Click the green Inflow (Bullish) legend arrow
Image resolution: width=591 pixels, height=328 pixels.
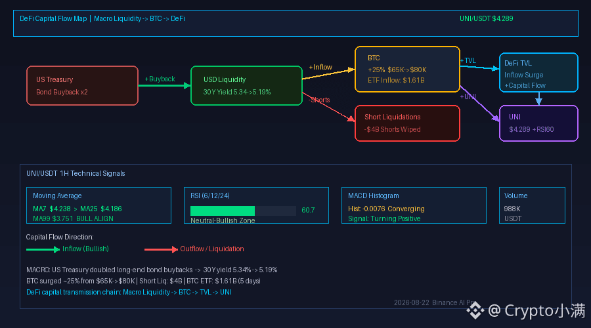click(x=43, y=249)
